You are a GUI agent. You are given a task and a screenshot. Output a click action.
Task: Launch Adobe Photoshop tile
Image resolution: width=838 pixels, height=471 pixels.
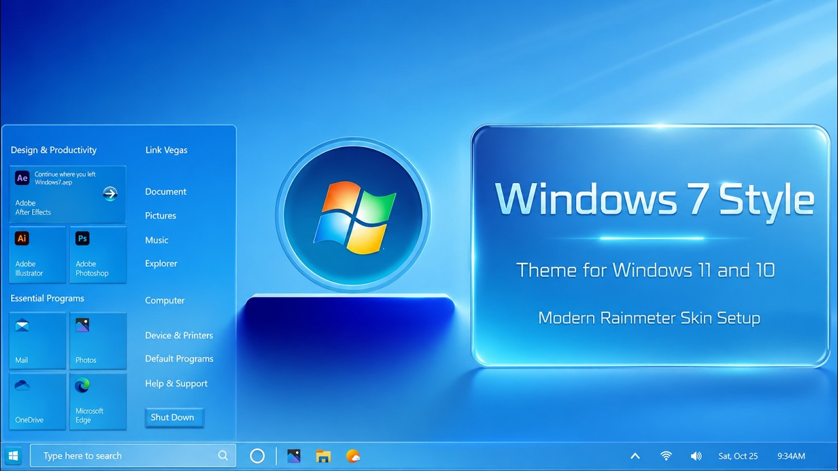[98, 254]
